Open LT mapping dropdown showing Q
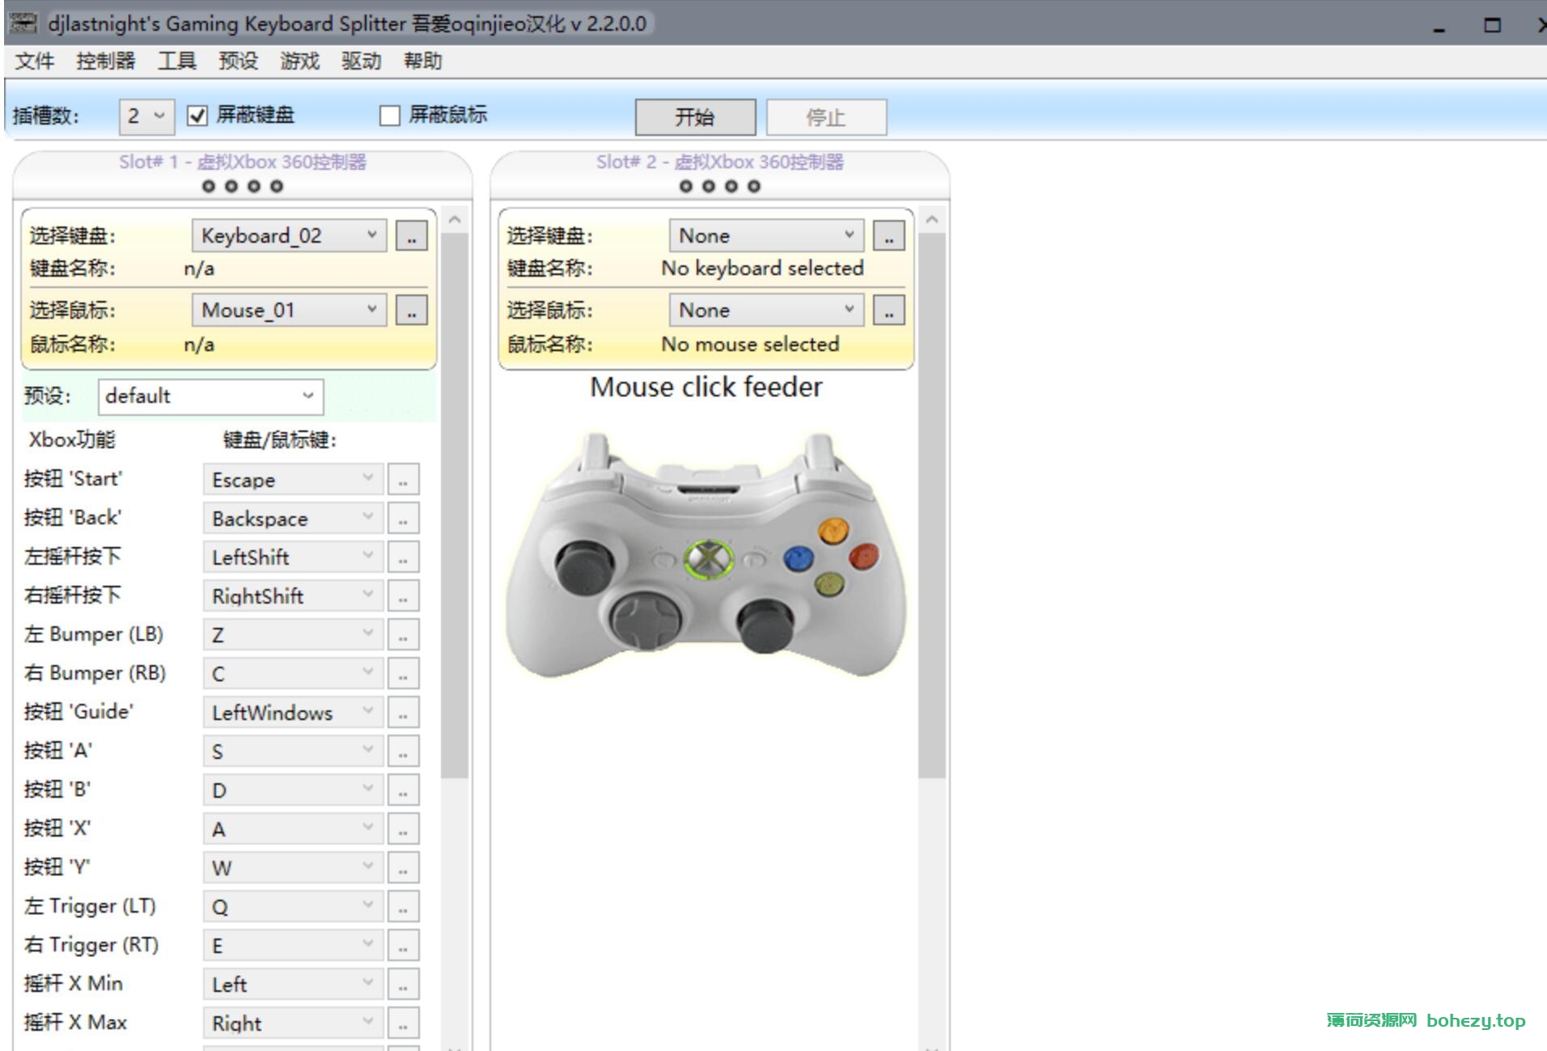The width and height of the screenshot is (1547, 1051). coord(292,906)
